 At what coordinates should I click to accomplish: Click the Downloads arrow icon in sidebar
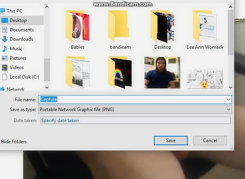(x=5, y=39)
